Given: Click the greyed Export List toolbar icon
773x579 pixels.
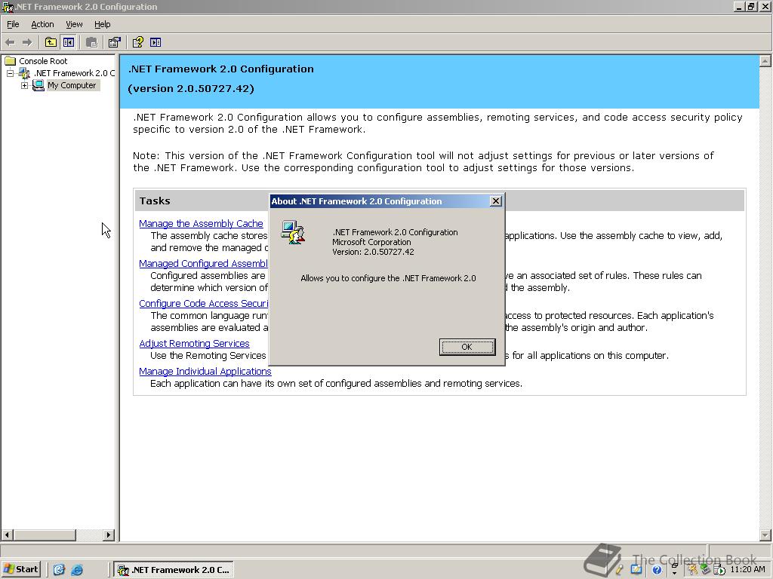Looking at the screenshot, I should pos(91,42).
